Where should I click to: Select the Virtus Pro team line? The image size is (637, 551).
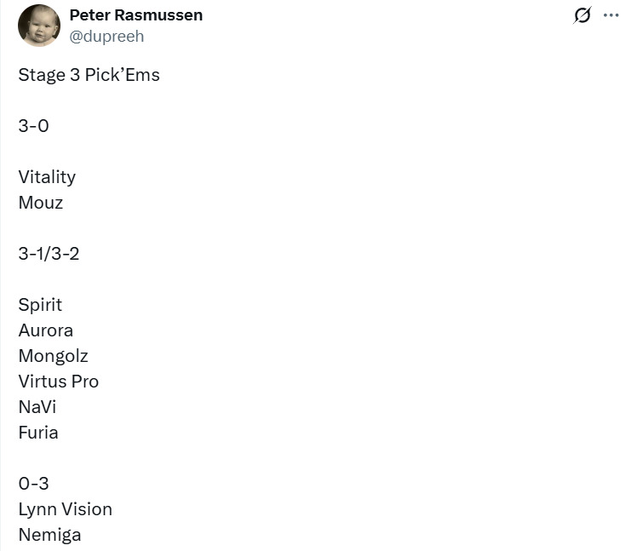(59, 382)
